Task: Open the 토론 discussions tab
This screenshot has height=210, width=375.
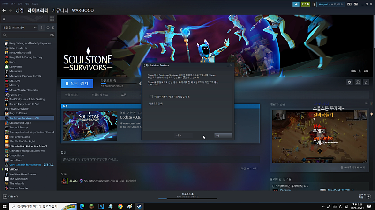Action: (x=124, y=95)
